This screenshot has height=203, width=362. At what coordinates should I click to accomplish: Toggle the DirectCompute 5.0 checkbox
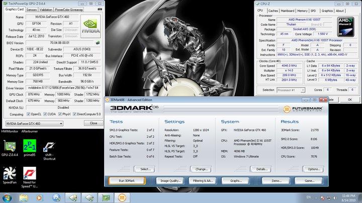click(x=74, y=114)
